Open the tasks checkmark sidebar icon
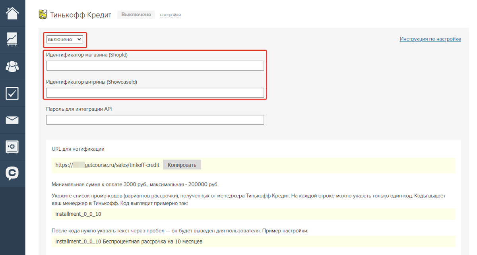Screen dimensions: 477x255 (12, 93)
